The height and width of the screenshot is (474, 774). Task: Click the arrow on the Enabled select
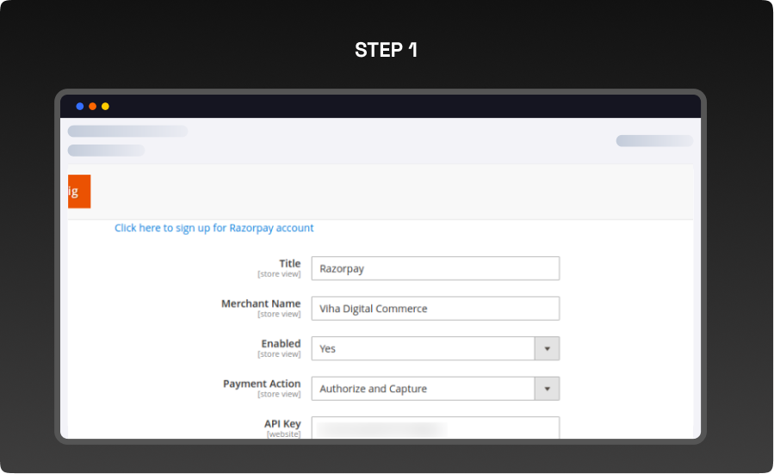click(547, 348)
